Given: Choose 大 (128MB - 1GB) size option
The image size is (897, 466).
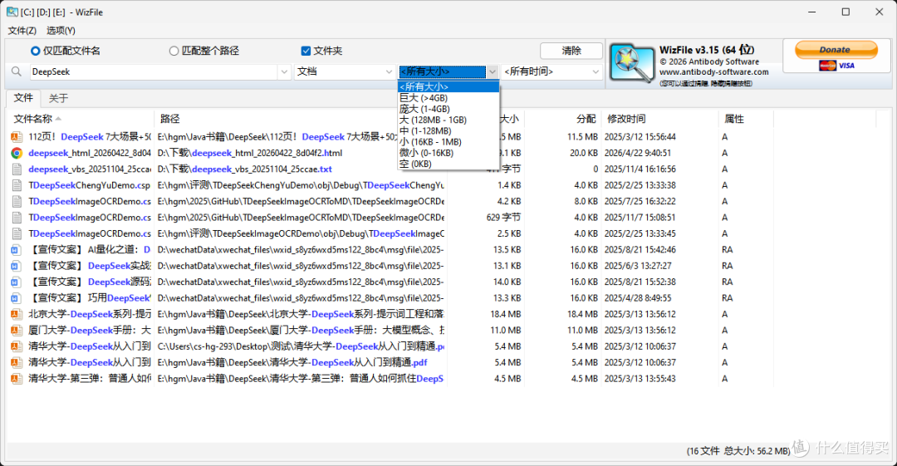Looking at the screenshot, I should pos(448,120).
